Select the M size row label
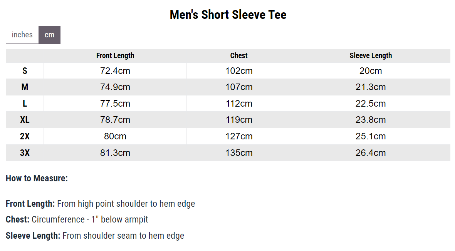The width and height of the screenshot is (455, 251). (x=25, y=87)
